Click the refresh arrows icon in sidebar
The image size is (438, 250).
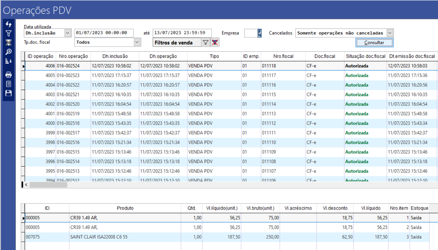tap(9, 24)
